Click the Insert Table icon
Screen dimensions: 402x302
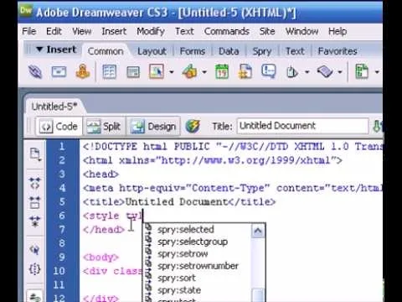[x=109, y=72]
